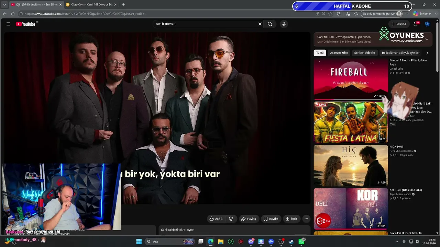
Task: Show hidden system tray icons chevron
Action: coord(396,242)
